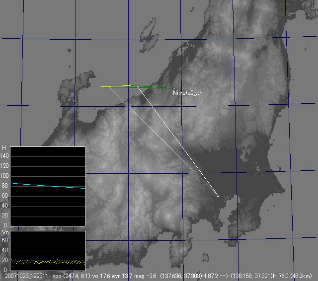This screenshot has height=281, width=318.
Task: Click the 'H 76.0' end height value
Action: coord(281,276)
